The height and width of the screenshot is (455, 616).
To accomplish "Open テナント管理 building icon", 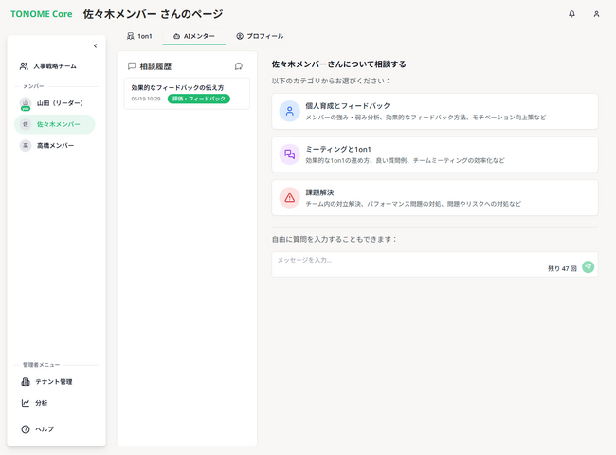I will tap(26, 381).
